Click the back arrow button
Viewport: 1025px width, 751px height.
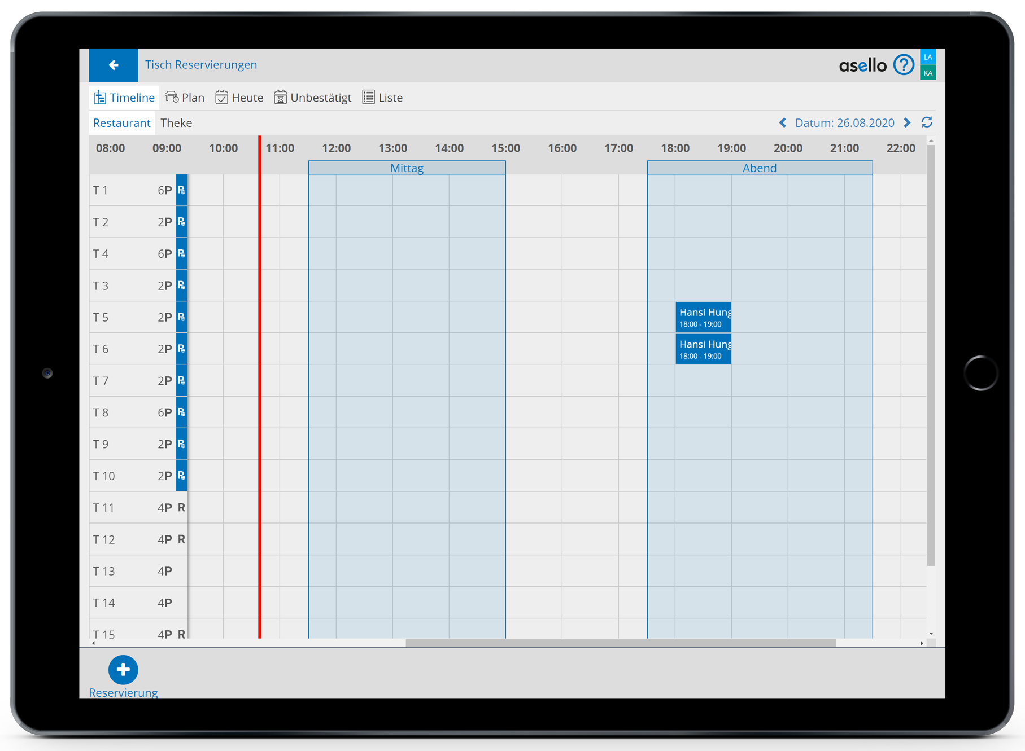click(114, 65)
